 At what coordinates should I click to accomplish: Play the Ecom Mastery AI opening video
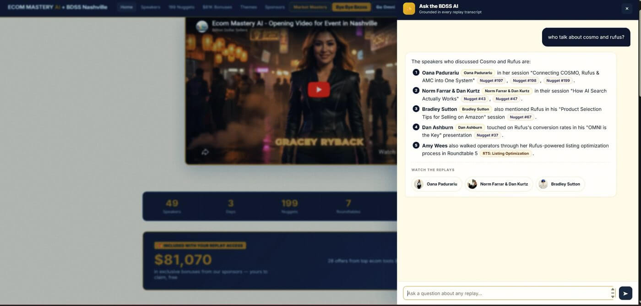(319, 89)
